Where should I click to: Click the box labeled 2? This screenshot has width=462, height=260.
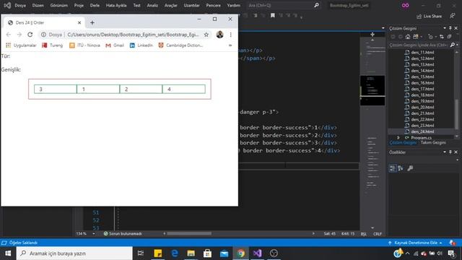tap(141, 89)
